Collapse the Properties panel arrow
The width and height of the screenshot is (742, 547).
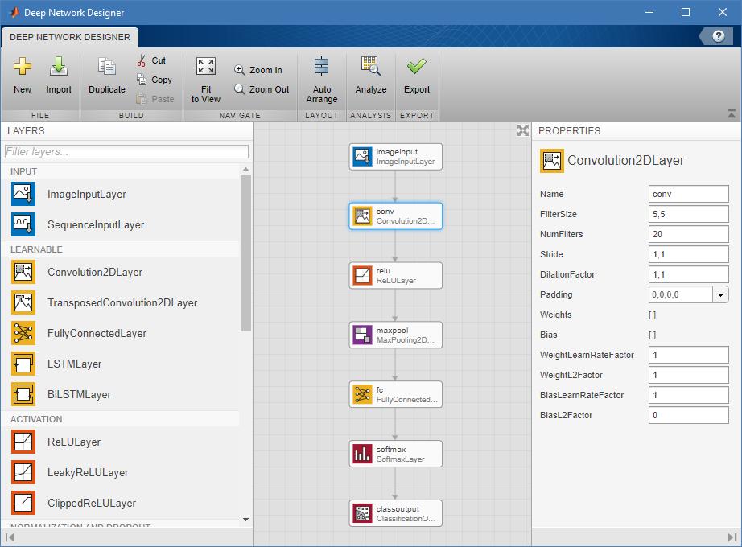pos(732,537)
